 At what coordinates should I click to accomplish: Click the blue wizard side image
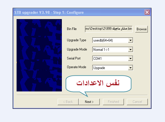[39, 55]
